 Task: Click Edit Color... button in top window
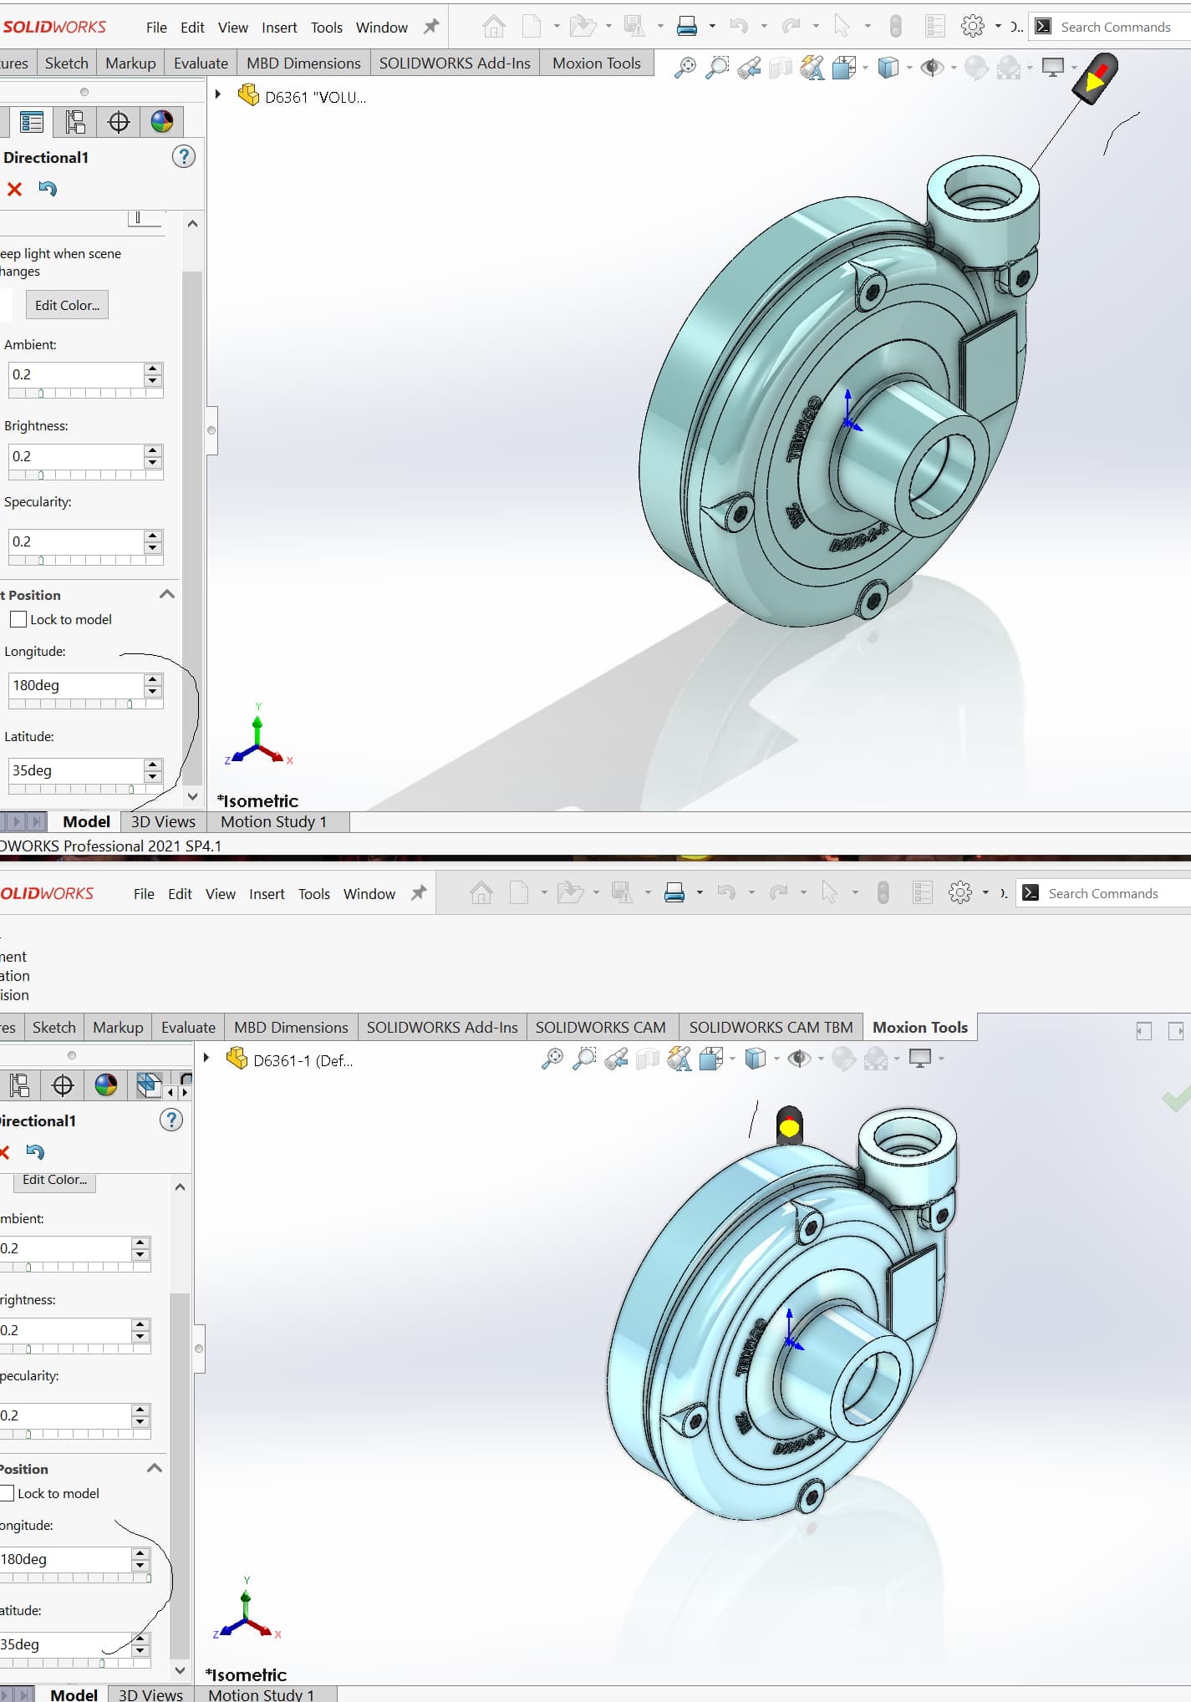(x=67, y=305)
